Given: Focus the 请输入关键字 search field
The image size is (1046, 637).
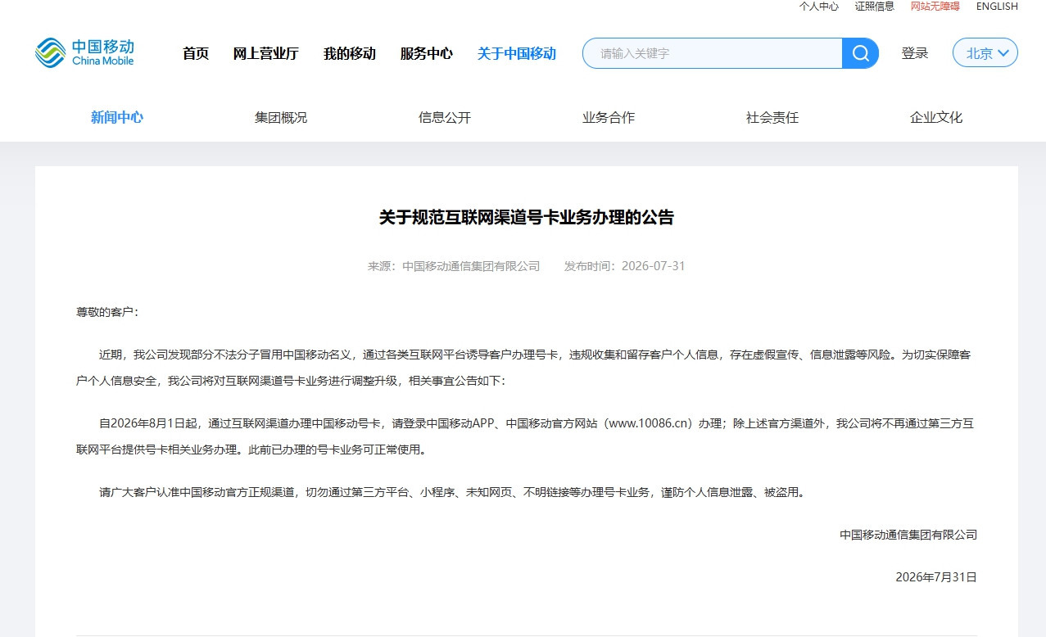Looking at the screenshot, I should click(713, 53).
